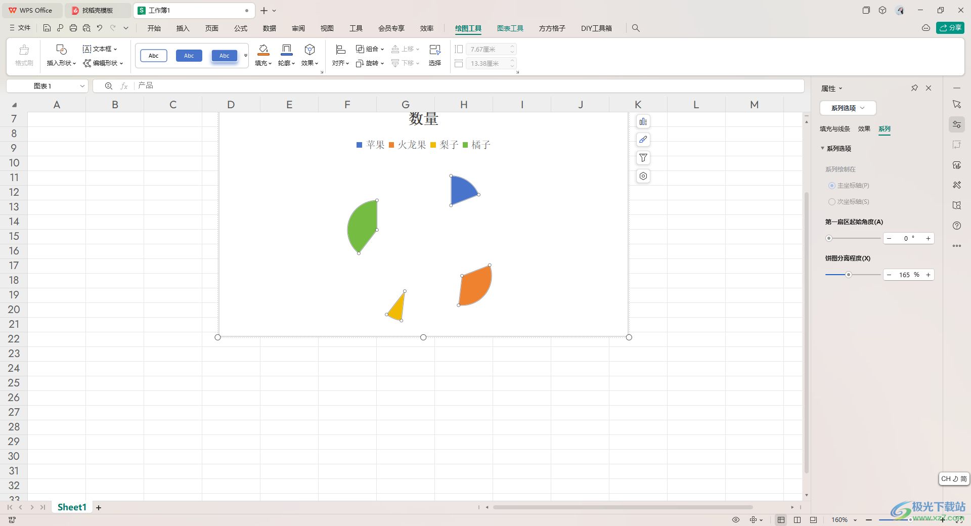Click the more options dots in sidebar
Screen dimensions: 971x526
pyautogui.click(x=957, y=246)
